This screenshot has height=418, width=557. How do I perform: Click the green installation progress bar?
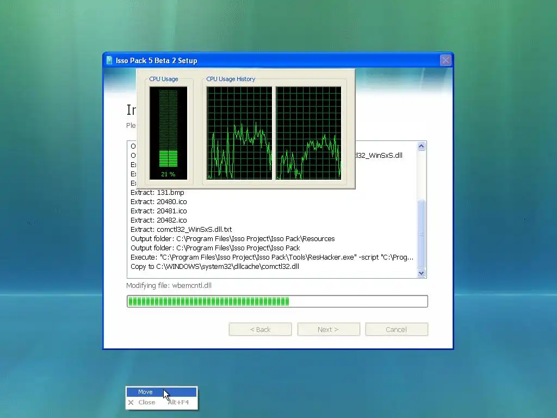coord(277,302)
